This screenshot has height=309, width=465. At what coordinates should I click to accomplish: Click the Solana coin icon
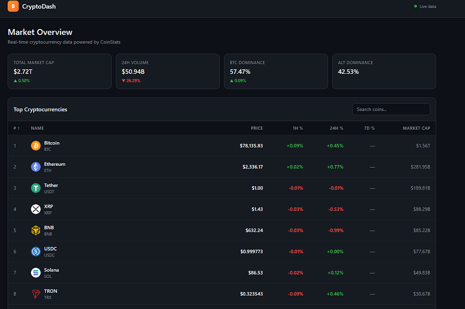(x=36, y=273)
